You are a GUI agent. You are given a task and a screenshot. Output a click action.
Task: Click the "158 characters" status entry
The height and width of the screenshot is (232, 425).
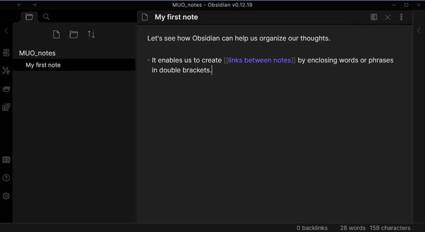pyautogui.click(x=390, y=228)
